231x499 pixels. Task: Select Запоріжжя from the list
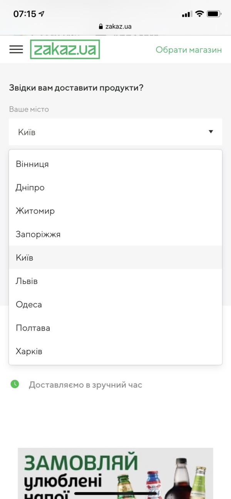[38, 234]
